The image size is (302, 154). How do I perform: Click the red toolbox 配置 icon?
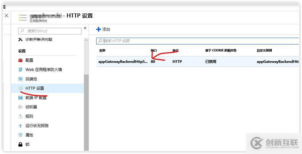(x=20, y=61)
